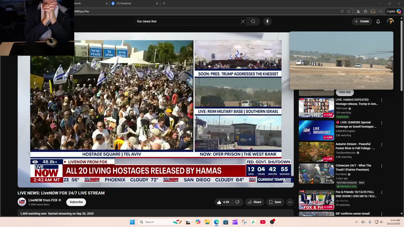
Task: Open page in app icon in address bar
Action: click(x=342, y=11)
